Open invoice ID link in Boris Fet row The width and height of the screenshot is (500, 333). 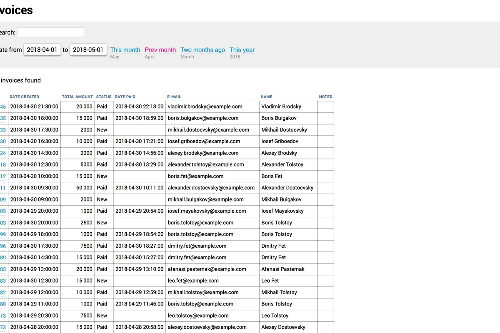pyautogui.click(x=3, y=176)
